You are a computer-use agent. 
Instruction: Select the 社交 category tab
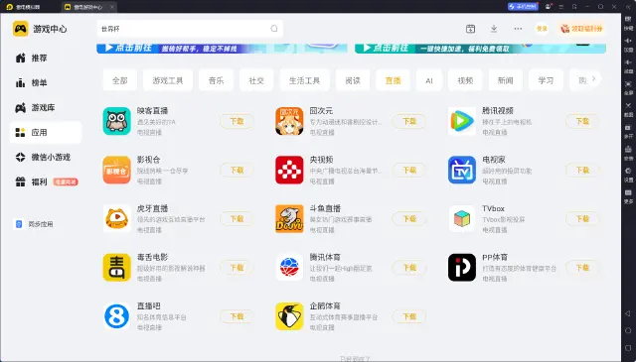[256, 80]
